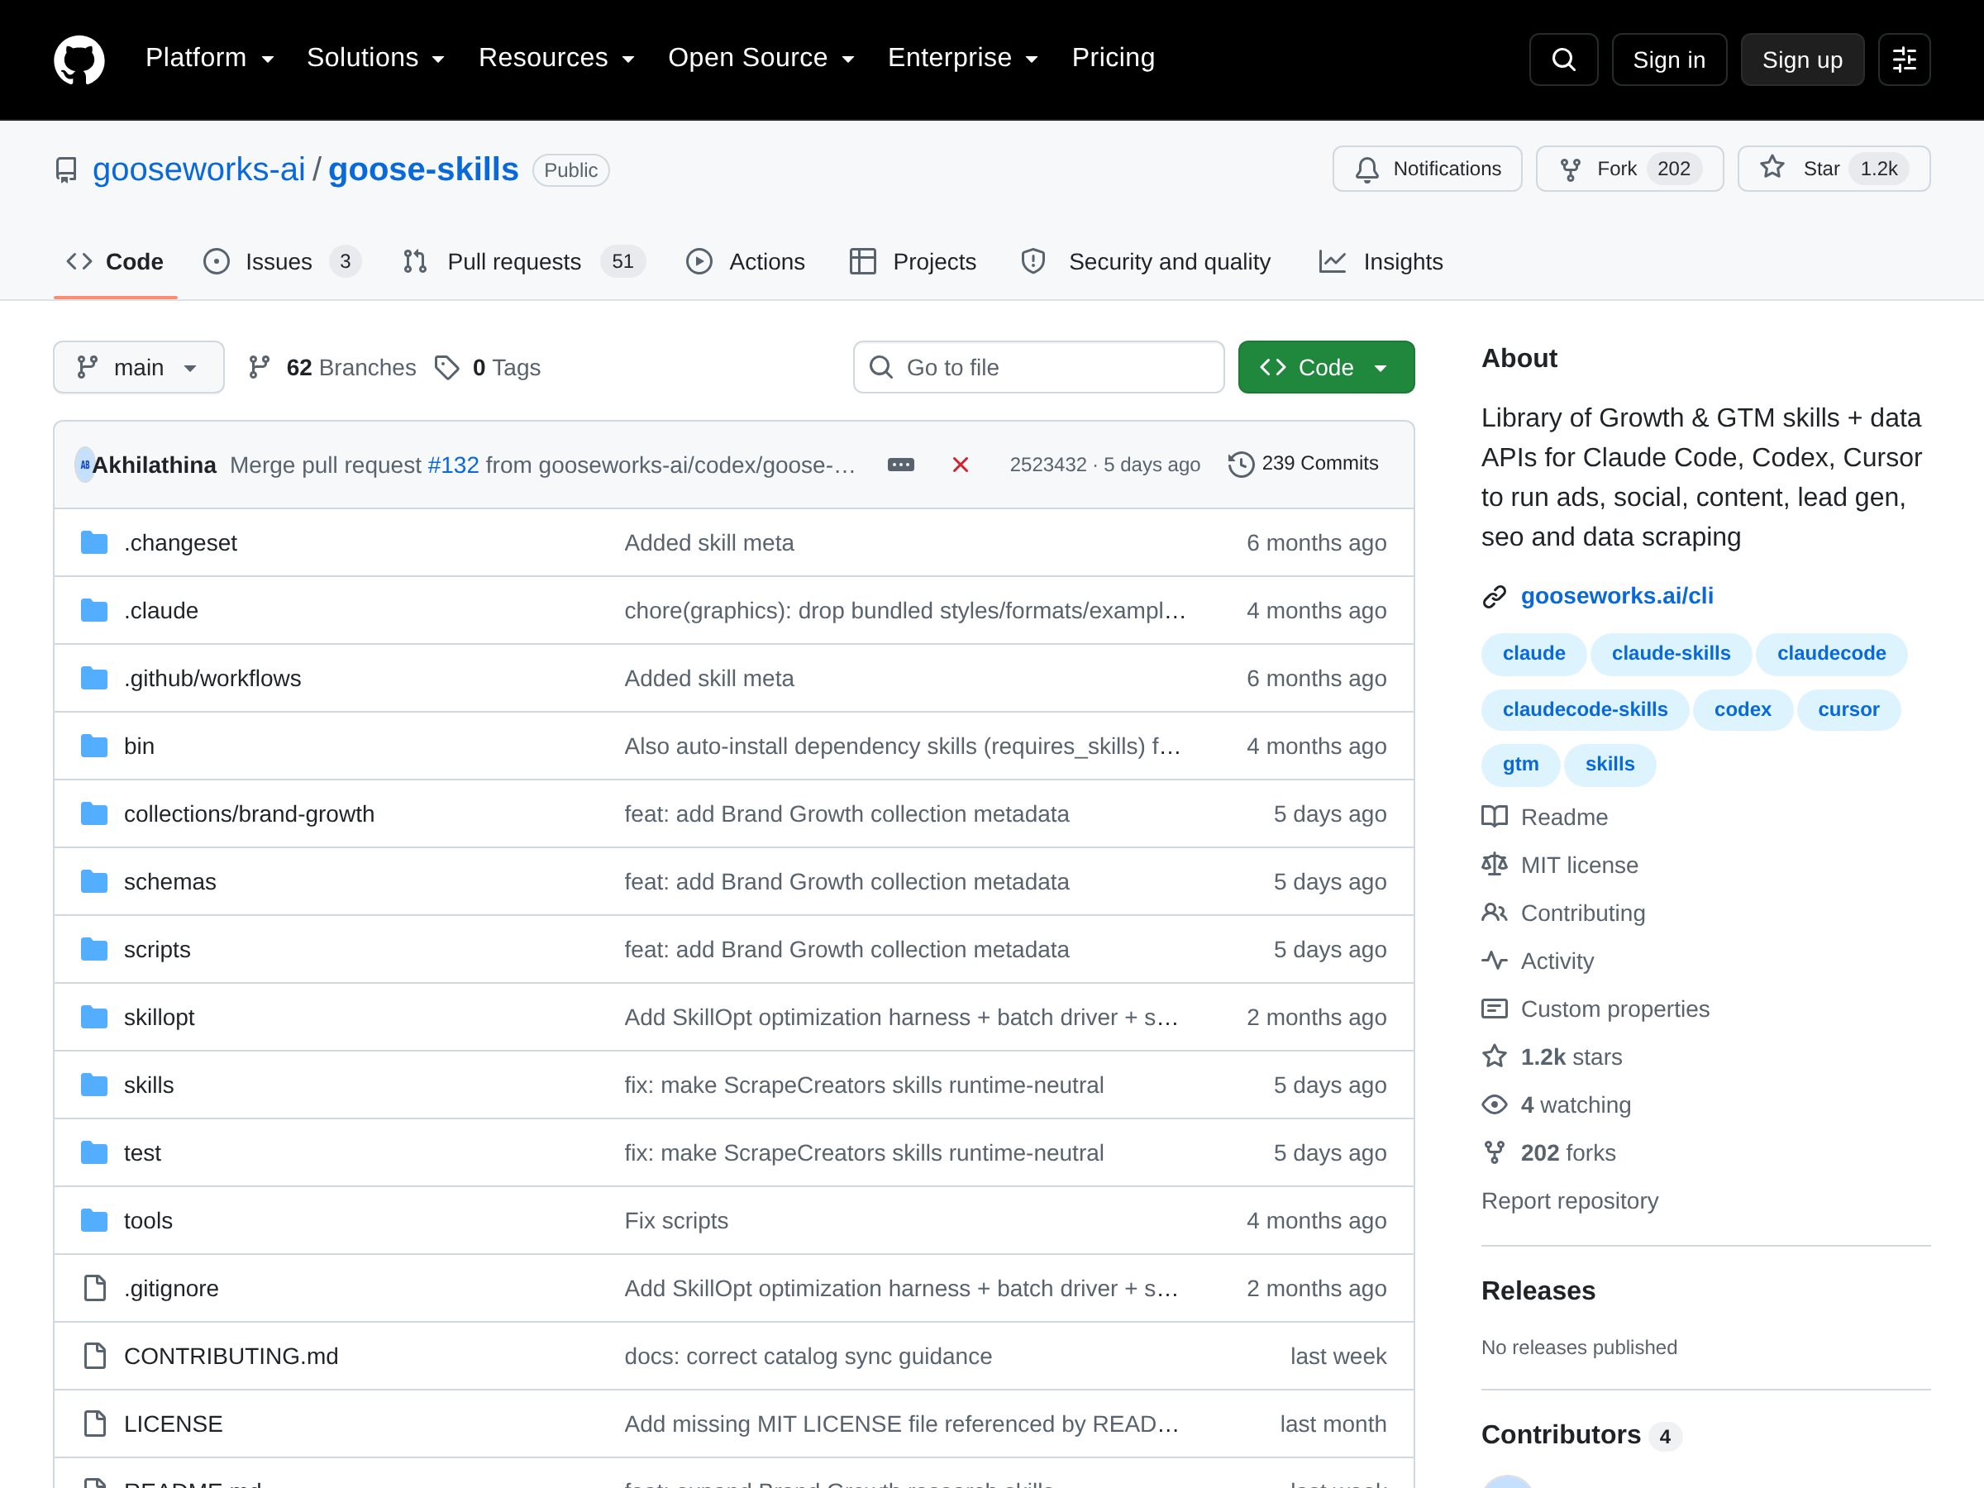Open the skillopt folder
Viewport: 1984px width, 1488px height.
[x=159, y=1017]
